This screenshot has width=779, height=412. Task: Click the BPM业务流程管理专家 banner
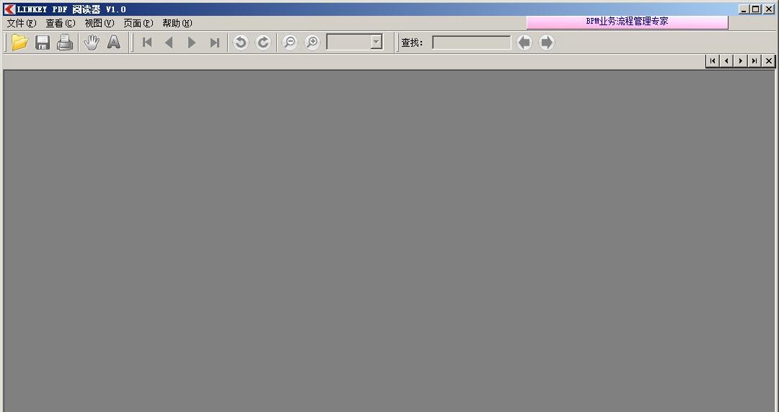(x=627, y=22)
